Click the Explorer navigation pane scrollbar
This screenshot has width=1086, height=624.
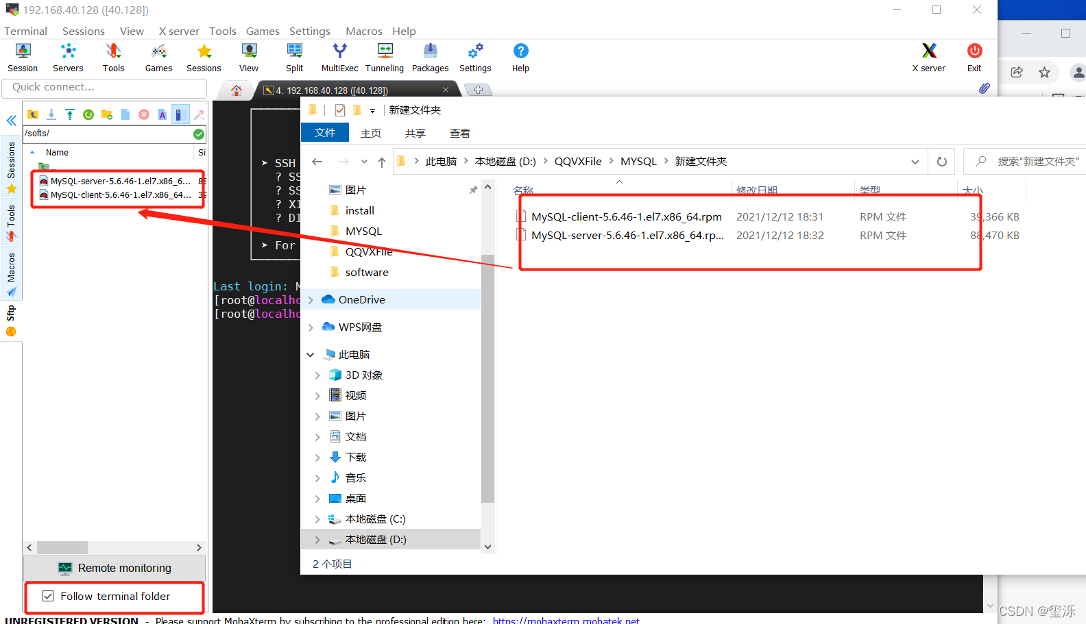pos(487,379)
